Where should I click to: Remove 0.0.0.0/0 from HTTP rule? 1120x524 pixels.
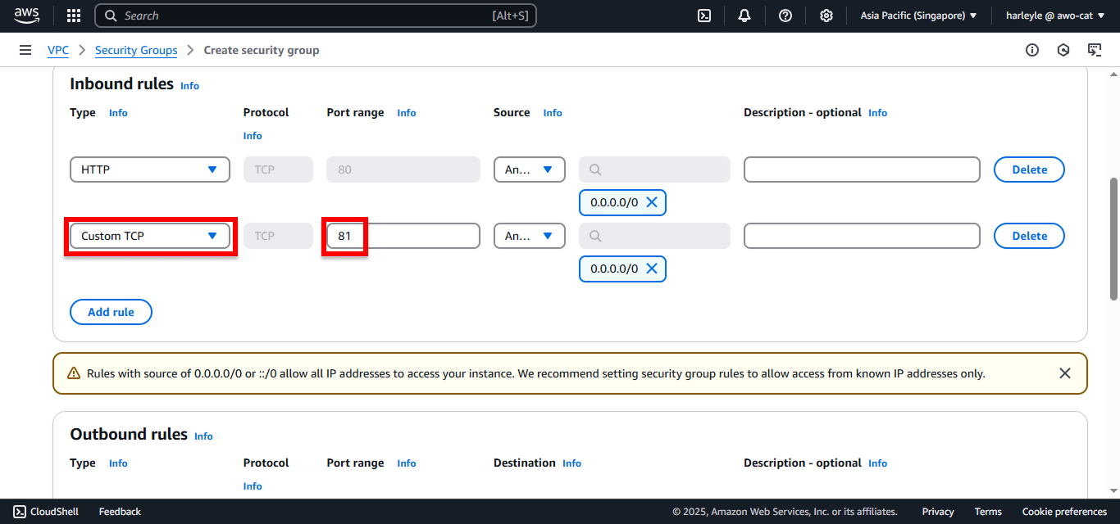[x=652, y=202]
